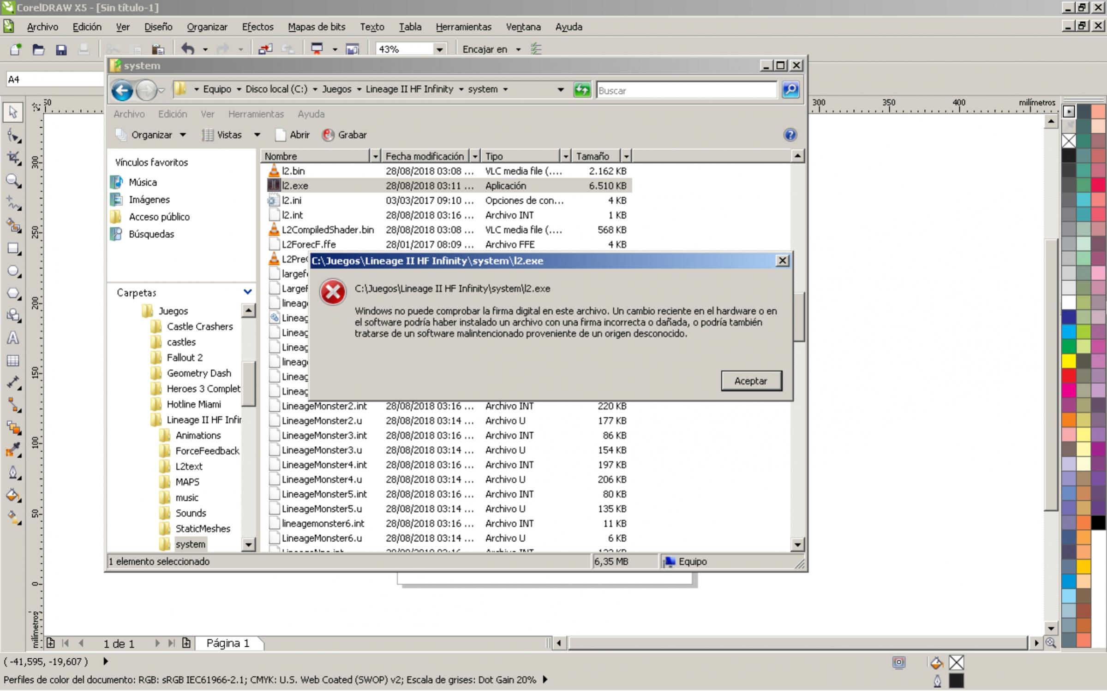This screenshot has width=1107, height=691.
Task: Open Búsquedas favorite link
Action: pyautogui.click(x=151, y=234)
